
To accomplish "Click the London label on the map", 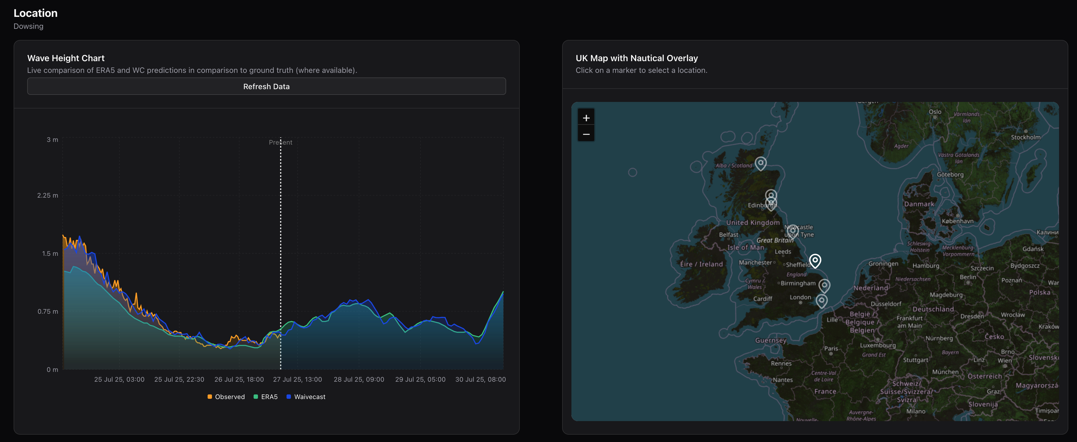I will click(800, 297).
